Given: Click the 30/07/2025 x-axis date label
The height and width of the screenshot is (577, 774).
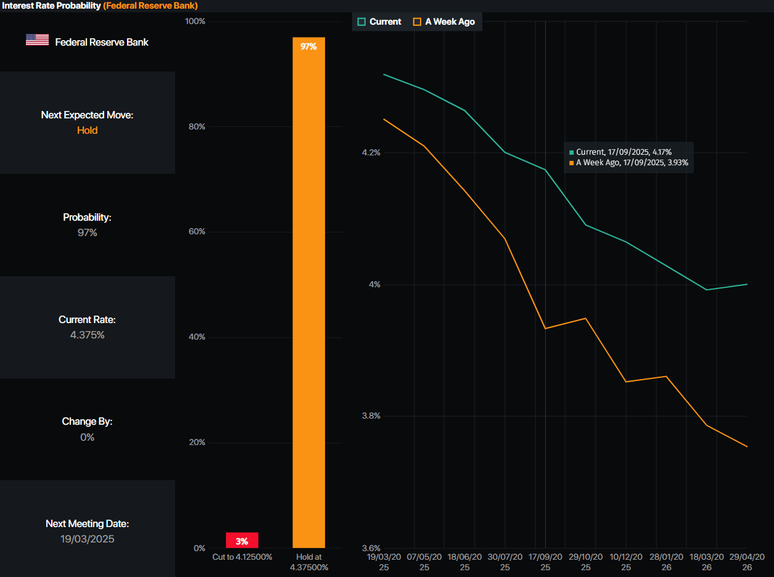Looking at the screenshot, I should tap(505, 562).
